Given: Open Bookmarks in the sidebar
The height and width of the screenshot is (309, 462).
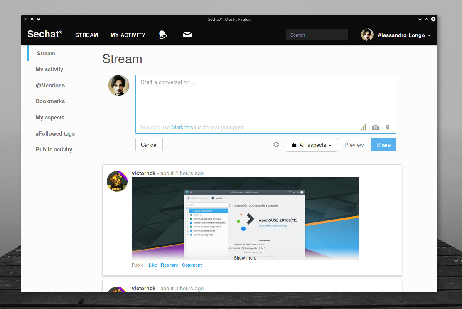Looking at the screenshot, I should [50, 101].
